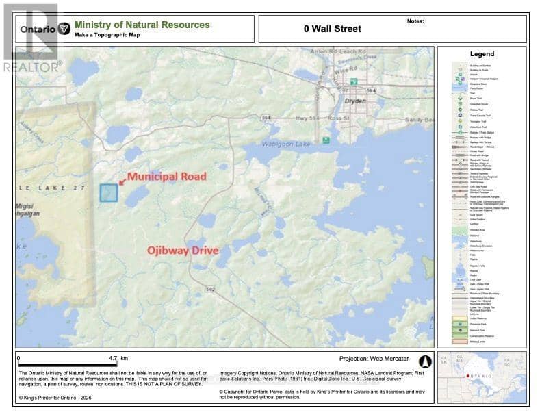Click the orange Military Lands legend swatch

coord(460,342)
